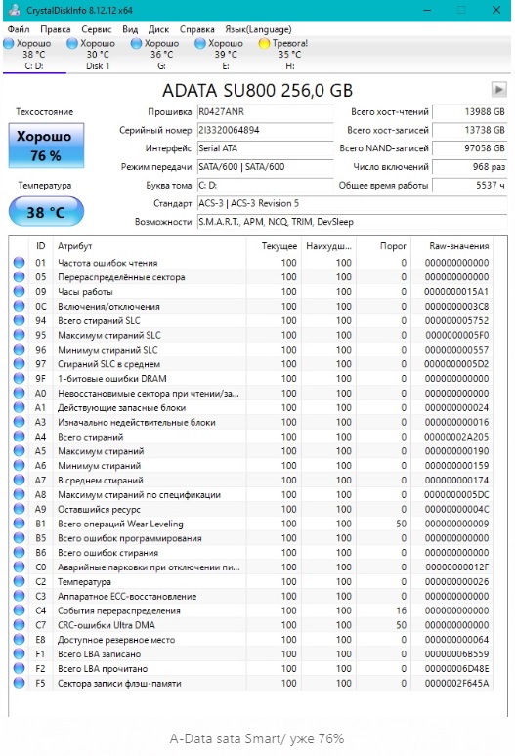Click the total working hours value 5537 ч
Viewport: 515px width, 756px height.
click(x=470, y=186)
